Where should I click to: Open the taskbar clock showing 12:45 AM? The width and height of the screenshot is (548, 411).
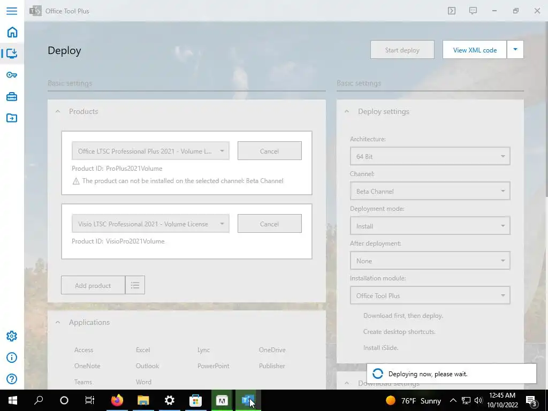coord(502,400)
